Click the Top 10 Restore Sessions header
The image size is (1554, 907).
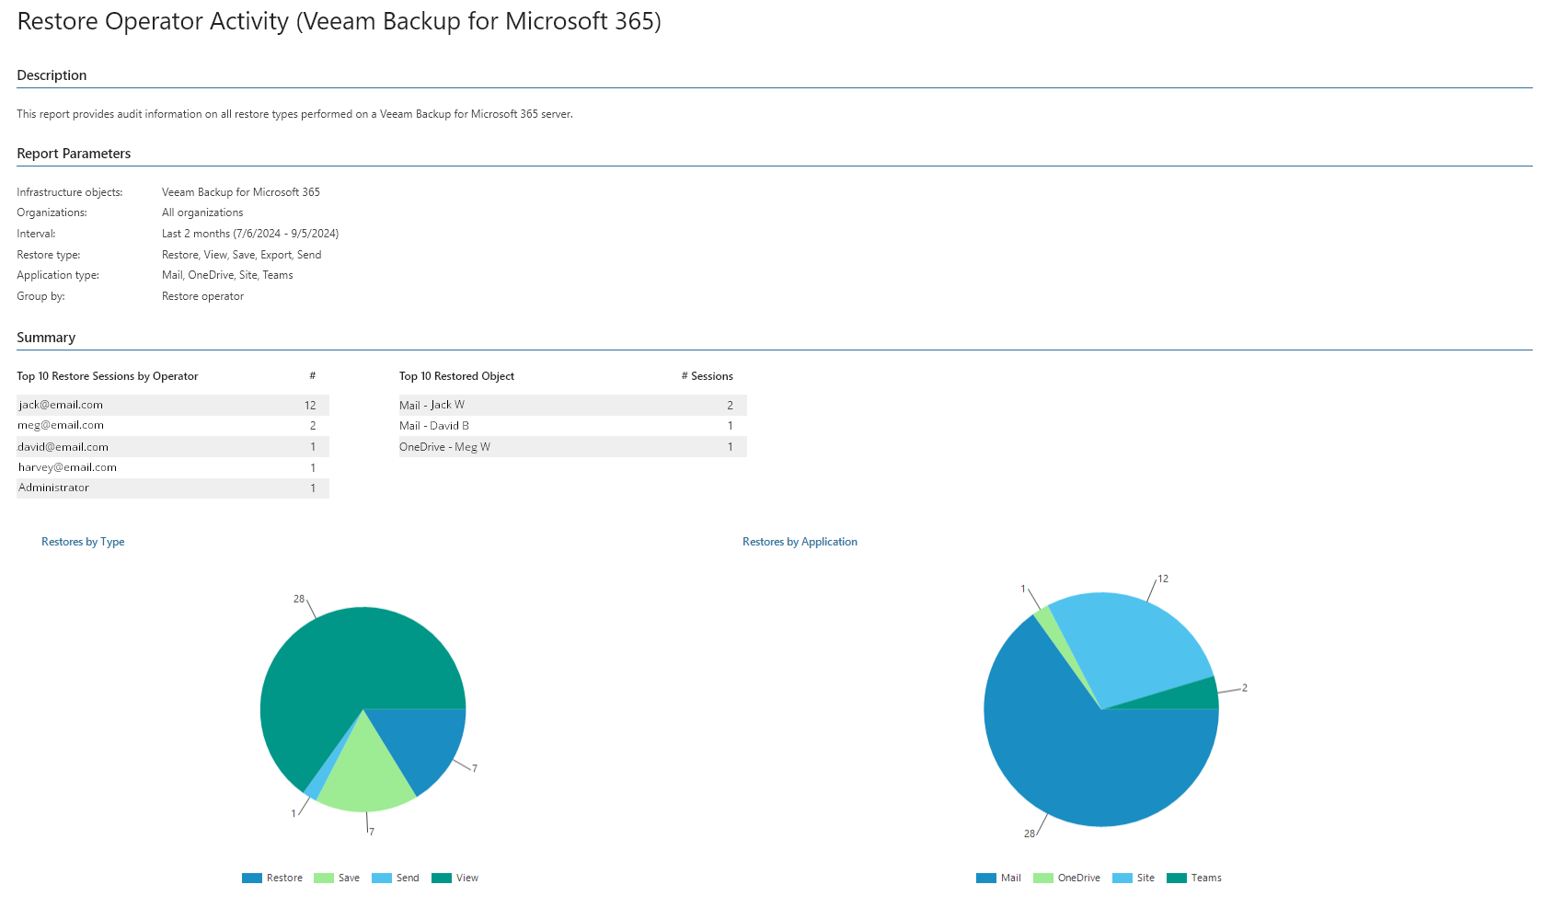point(108,376)
